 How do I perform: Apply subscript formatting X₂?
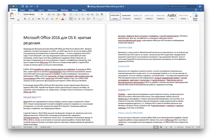pos(43,19)
